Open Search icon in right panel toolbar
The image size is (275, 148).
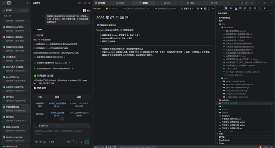pos(231,8)
